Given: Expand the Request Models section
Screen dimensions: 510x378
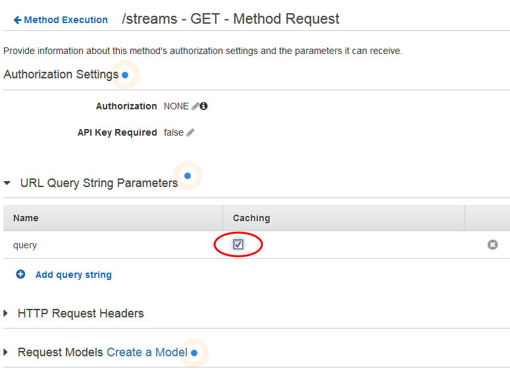Looking at the screenshot, I should [5, 352].
